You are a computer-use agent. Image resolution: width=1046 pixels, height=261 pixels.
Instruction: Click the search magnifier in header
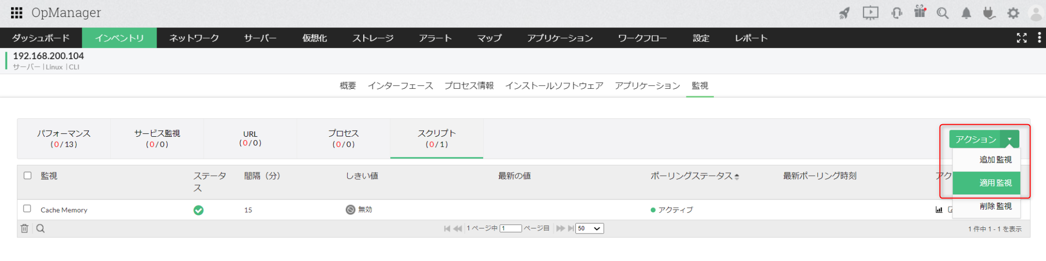coord(943,13)
